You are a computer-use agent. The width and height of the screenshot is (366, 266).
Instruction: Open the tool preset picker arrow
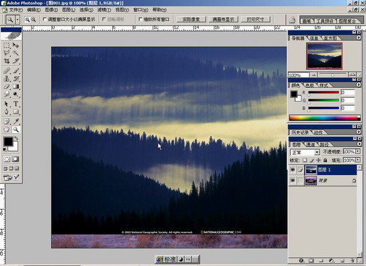(x=18, y=20)
